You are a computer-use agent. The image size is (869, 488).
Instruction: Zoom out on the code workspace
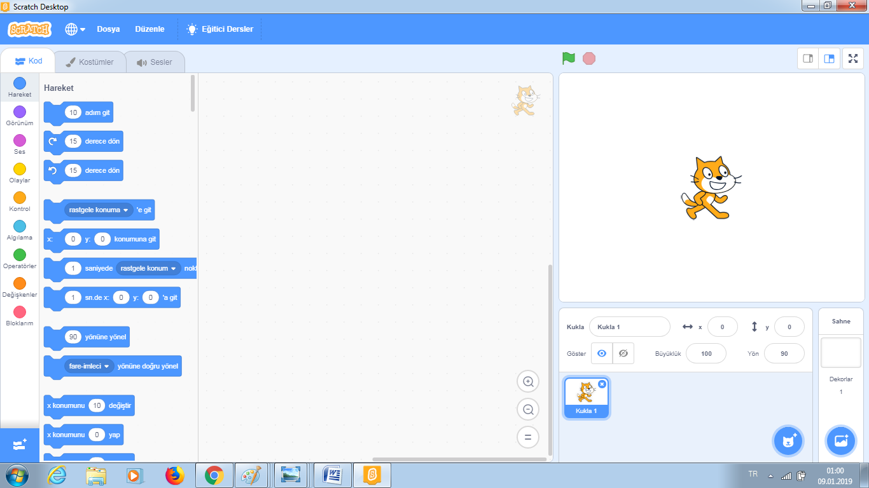528,410
